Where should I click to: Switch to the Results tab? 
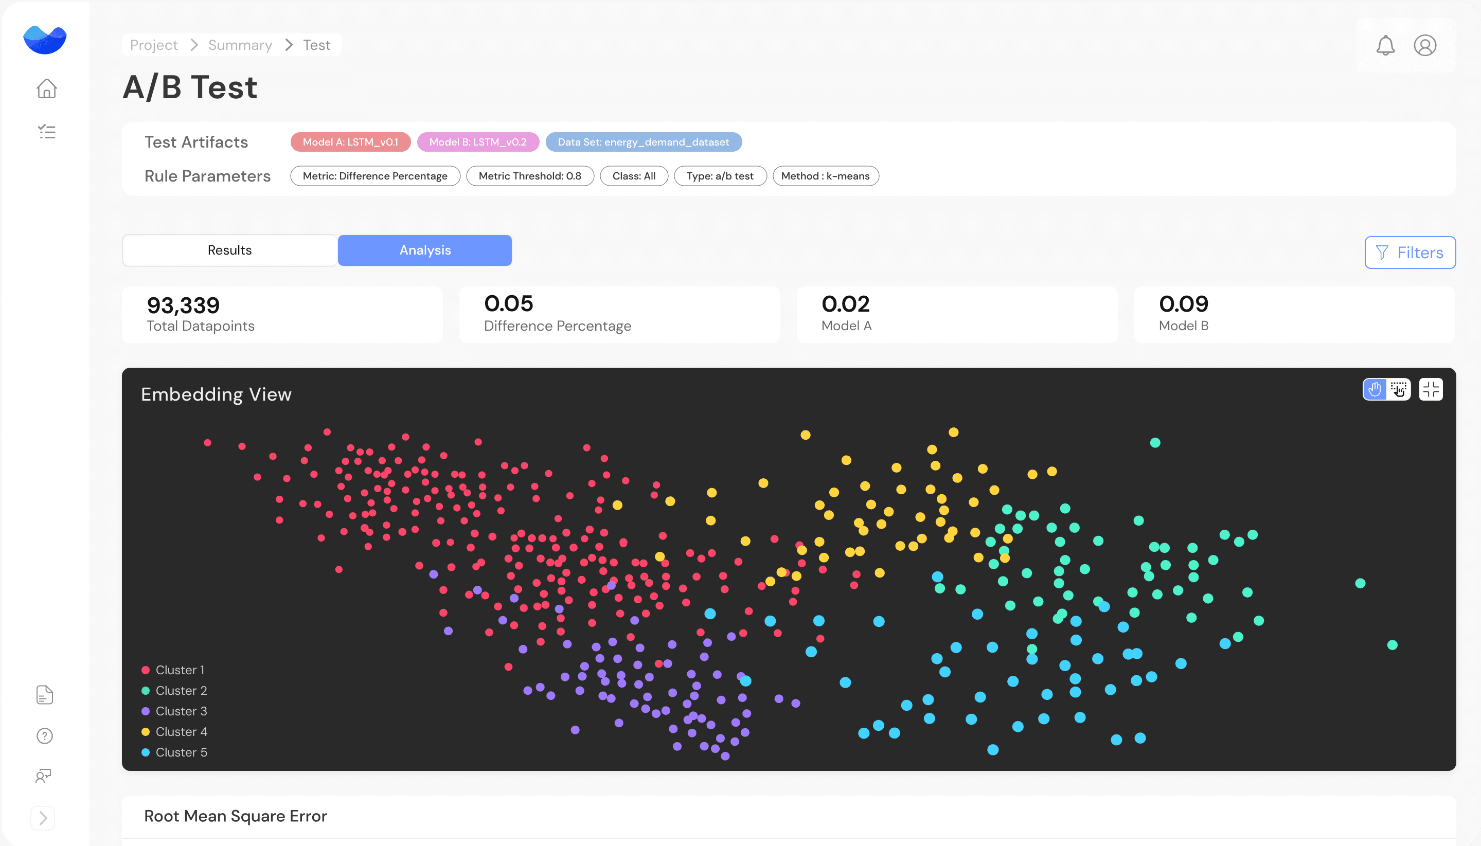click(229, 250)
